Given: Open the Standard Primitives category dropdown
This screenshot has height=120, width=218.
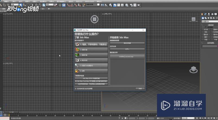Looking at the screenshot, I should [x=209, y=21].
